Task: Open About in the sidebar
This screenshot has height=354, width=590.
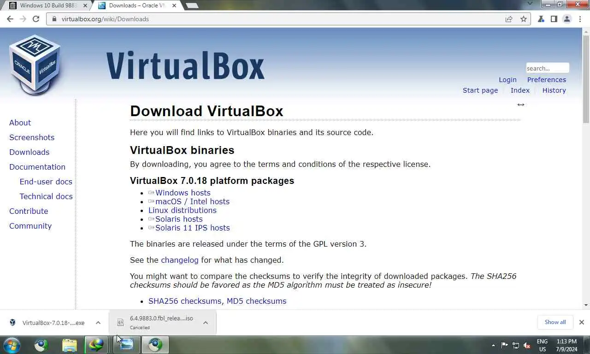Action: 20,123
